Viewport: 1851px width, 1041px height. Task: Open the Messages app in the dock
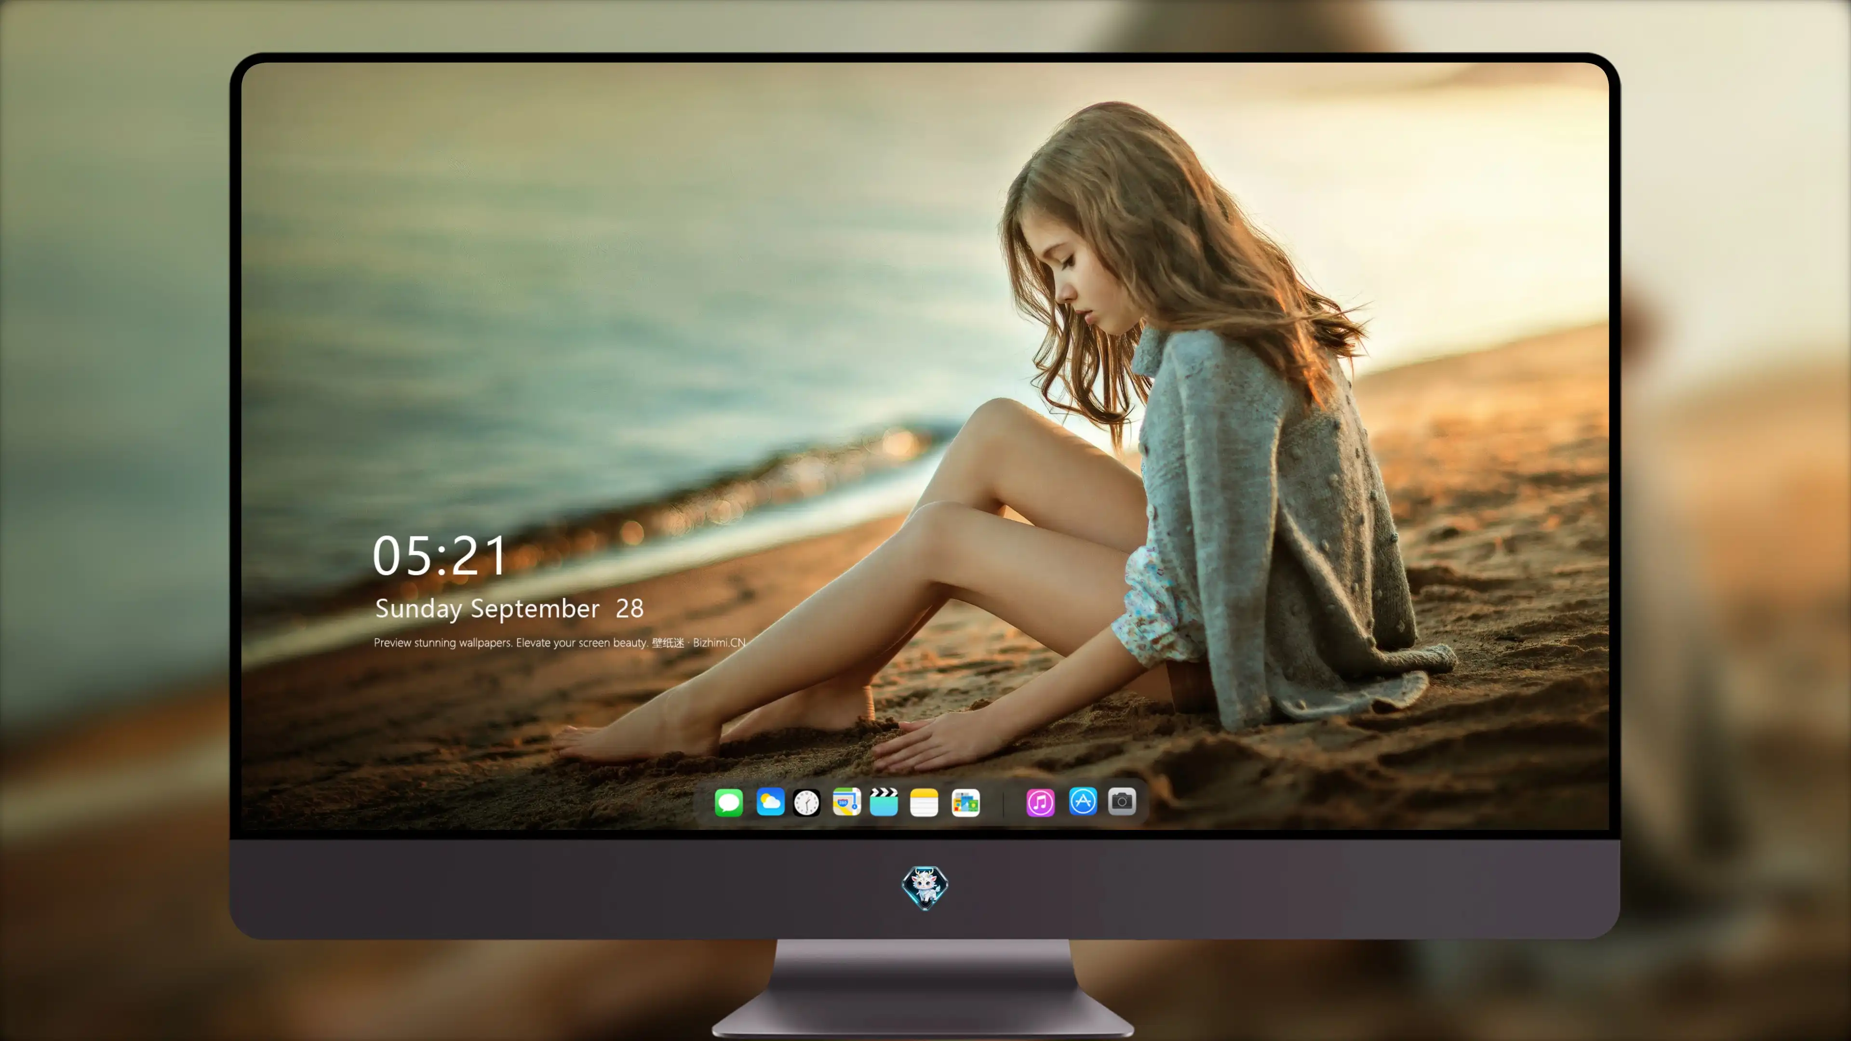[729, 802]
